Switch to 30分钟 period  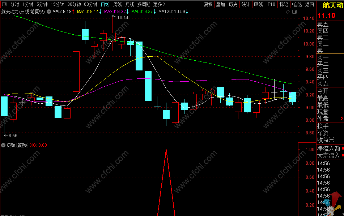click(74, 4)
